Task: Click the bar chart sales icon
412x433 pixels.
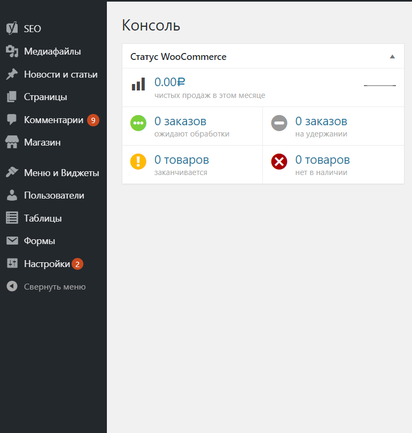Action: pyautogui.click(x=138, y=84)
